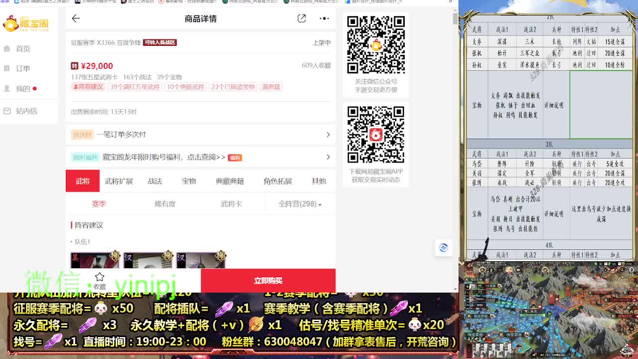Click the 可转入备战区 badge
Image resolution: width=638 pixels, height=359 pixels.
[x=160, y=42]
